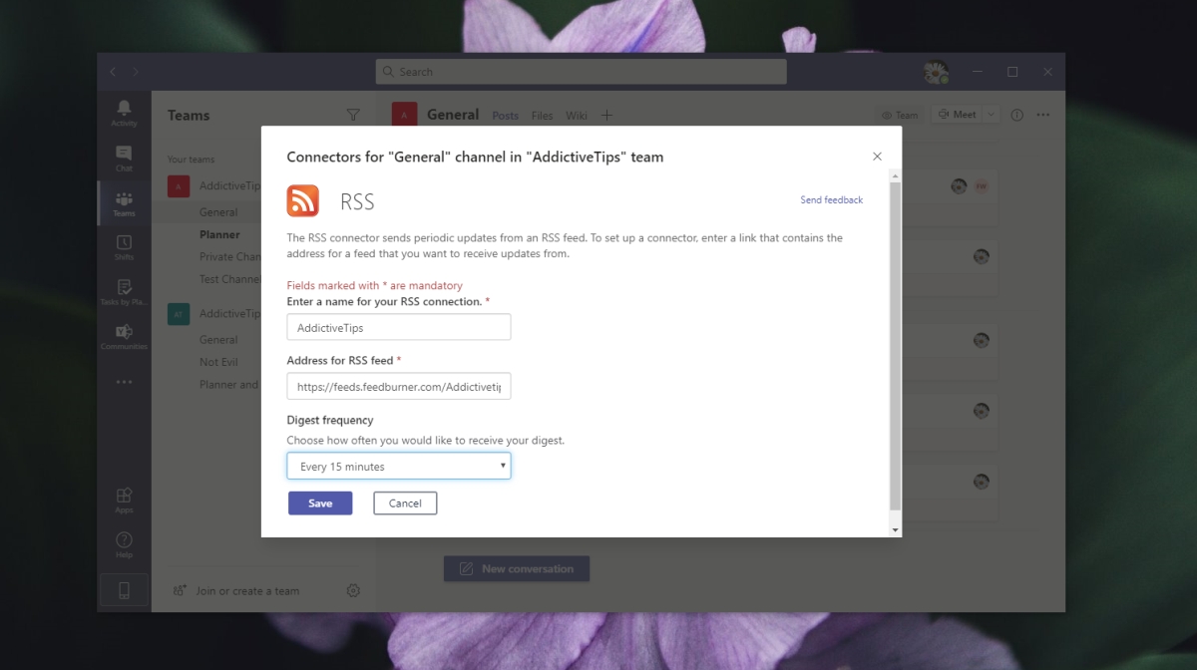The image size is (1197, 670).
Task: Click the Meet button
Action: point(957,115)
